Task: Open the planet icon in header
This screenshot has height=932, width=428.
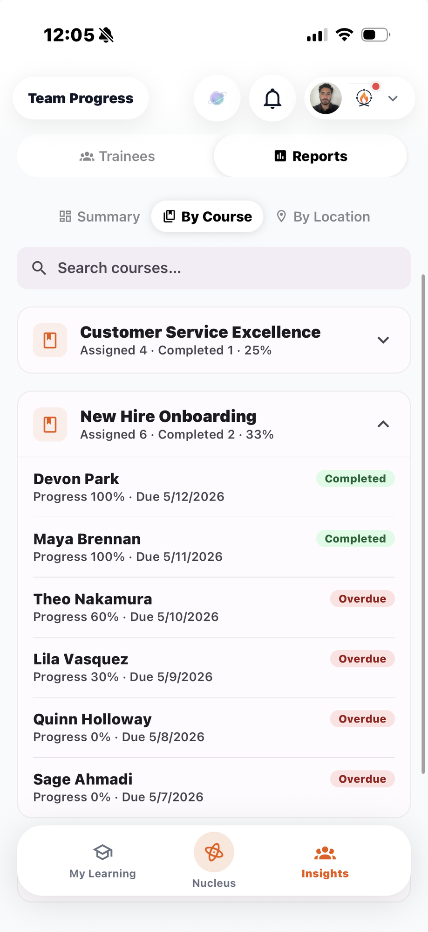Action: [217, 98]
